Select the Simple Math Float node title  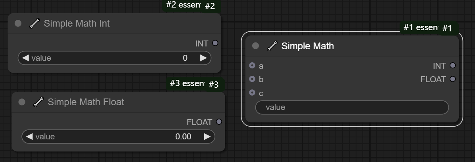click(86, 102)
